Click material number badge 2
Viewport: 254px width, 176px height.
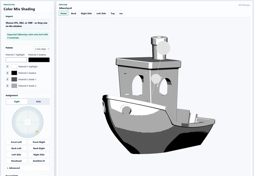(7, 73)
